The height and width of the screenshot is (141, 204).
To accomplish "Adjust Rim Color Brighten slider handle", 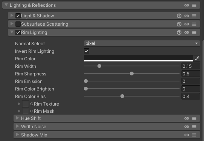I will (86, 89).
